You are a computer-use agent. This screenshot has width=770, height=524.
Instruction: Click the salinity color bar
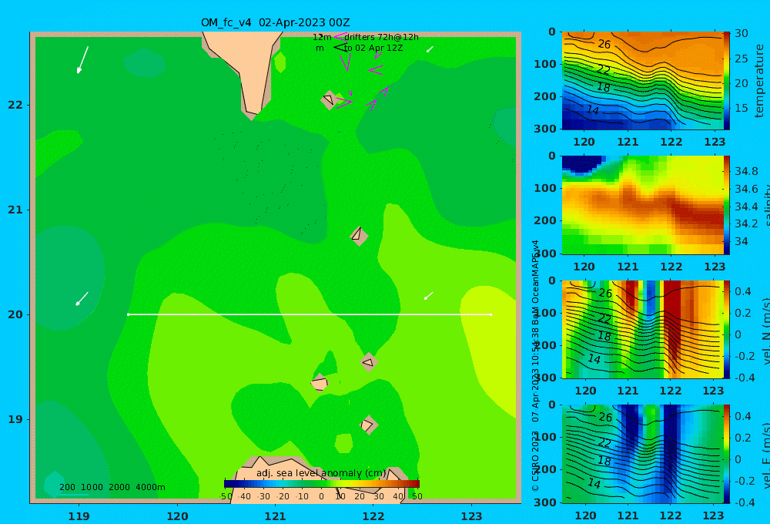click(726, 205)
